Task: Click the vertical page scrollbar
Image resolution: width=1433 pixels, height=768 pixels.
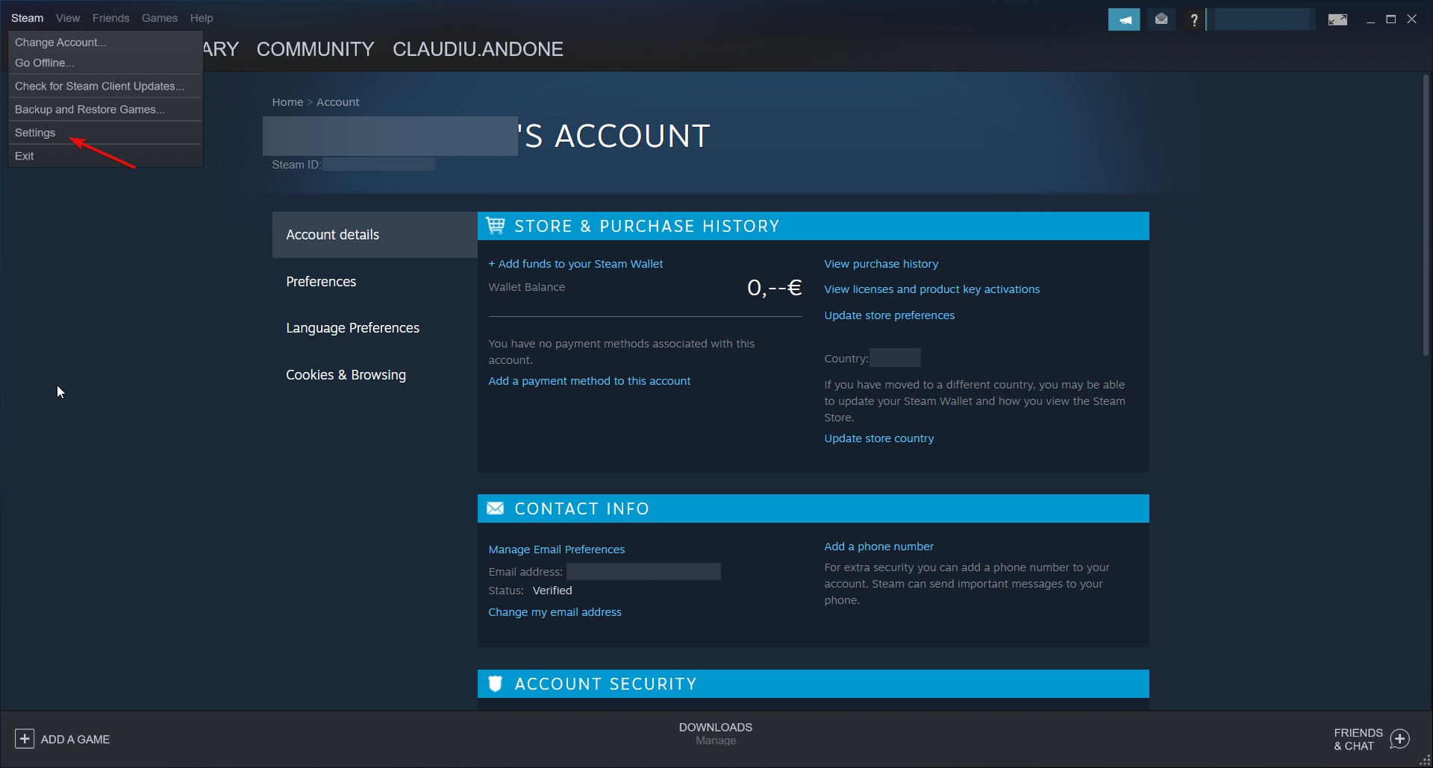Action: (1426, 215)
